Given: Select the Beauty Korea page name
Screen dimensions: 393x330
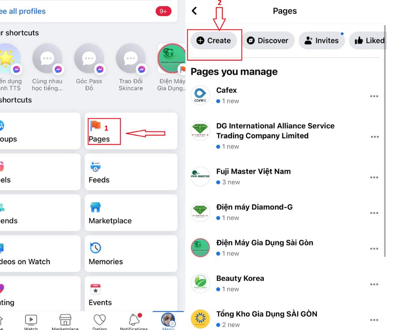Looking at the screenshot, I should point(240,278).
